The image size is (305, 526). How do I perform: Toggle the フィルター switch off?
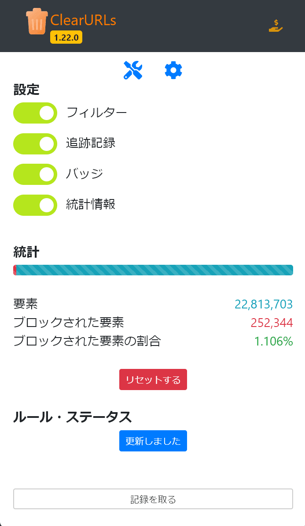pyautogui.click(x=35, y=113)
